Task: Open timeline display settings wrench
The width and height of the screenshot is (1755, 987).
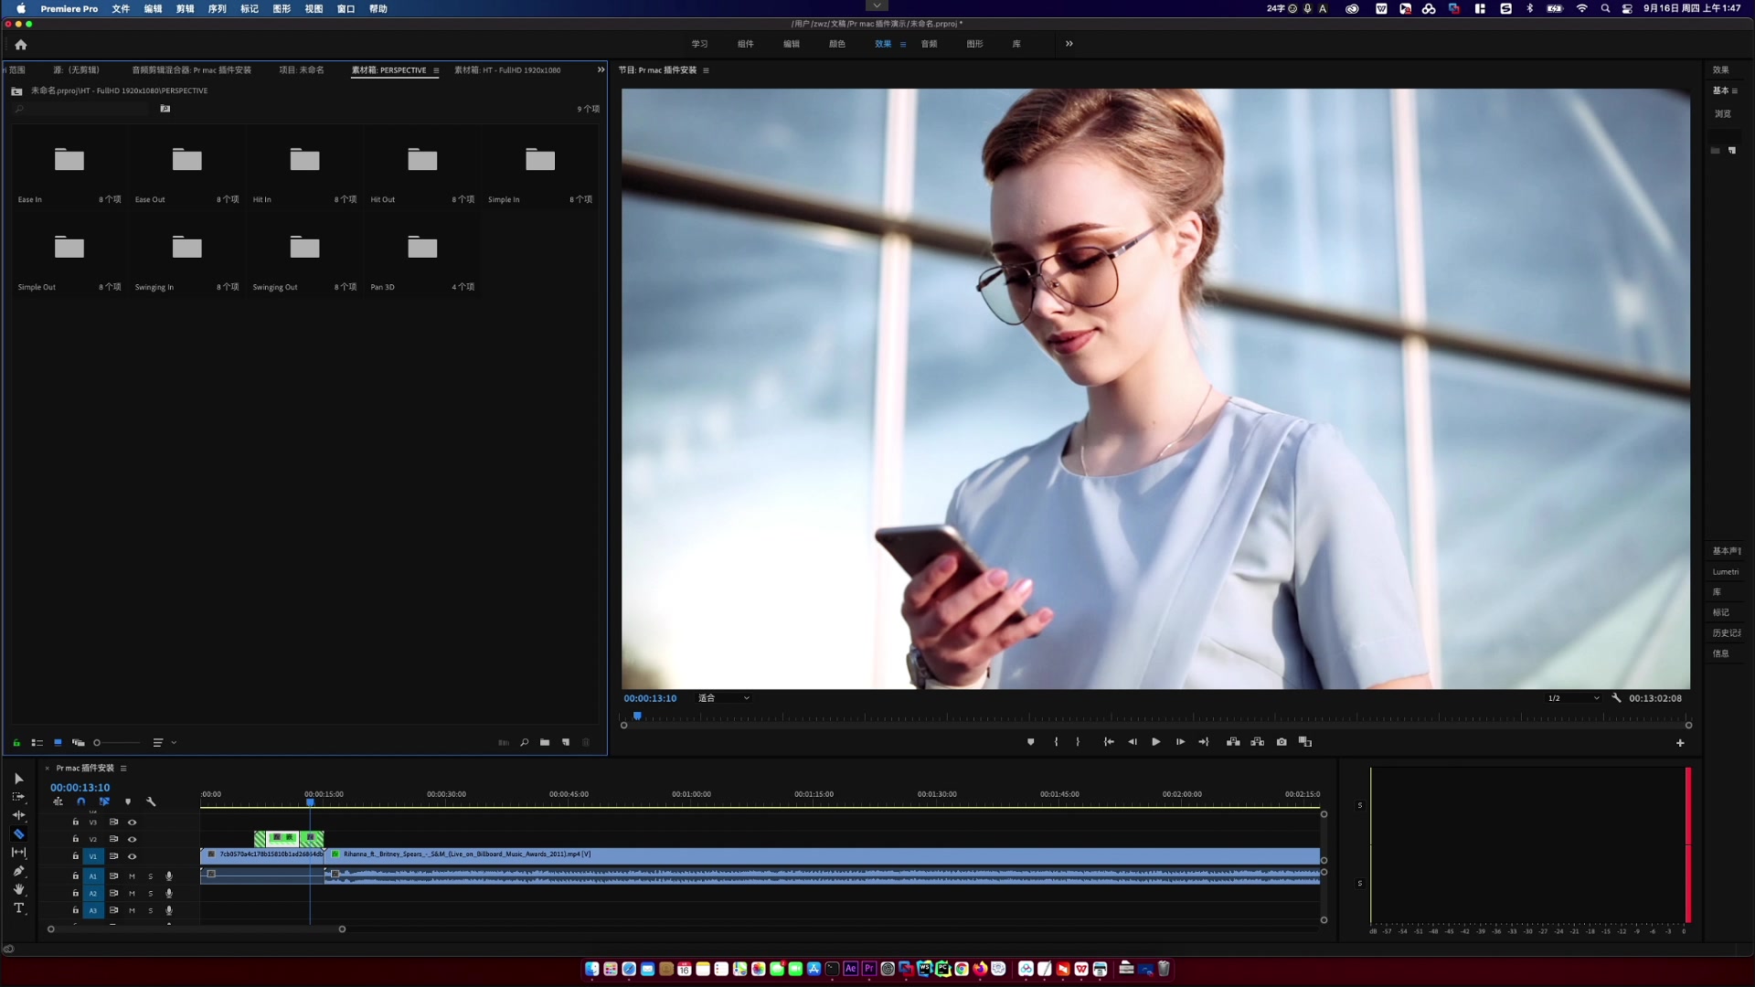Action: tap(151, 801)
